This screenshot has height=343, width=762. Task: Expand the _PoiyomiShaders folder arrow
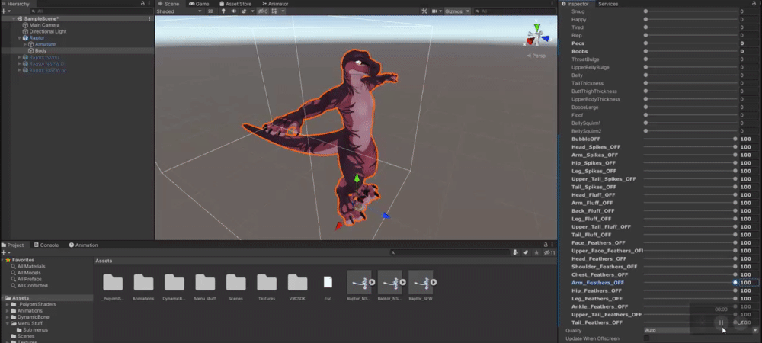pos(8,304)
